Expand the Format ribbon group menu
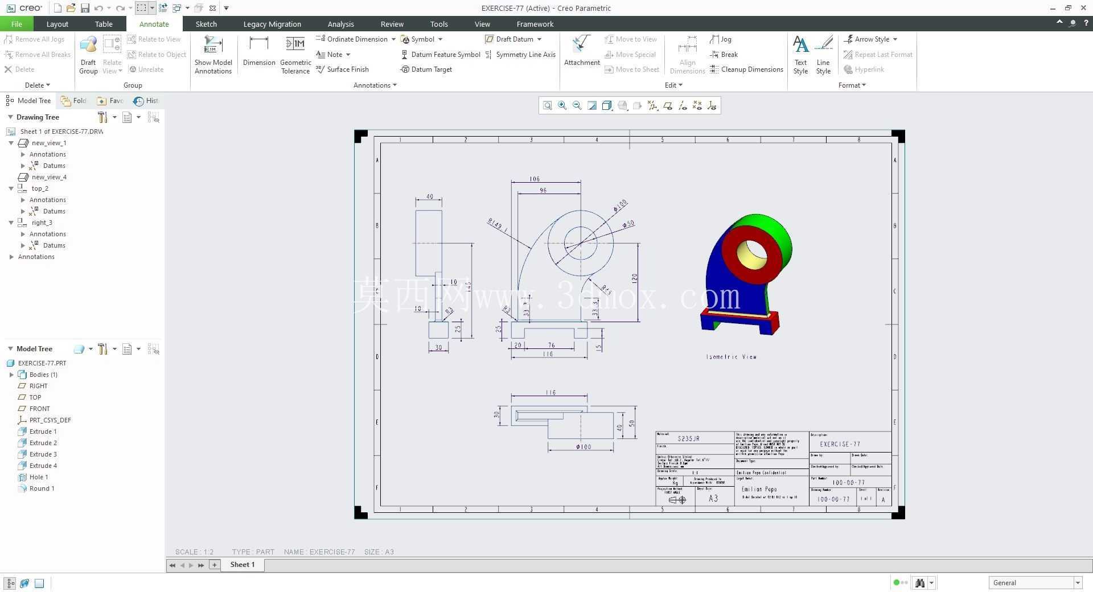 852,85
